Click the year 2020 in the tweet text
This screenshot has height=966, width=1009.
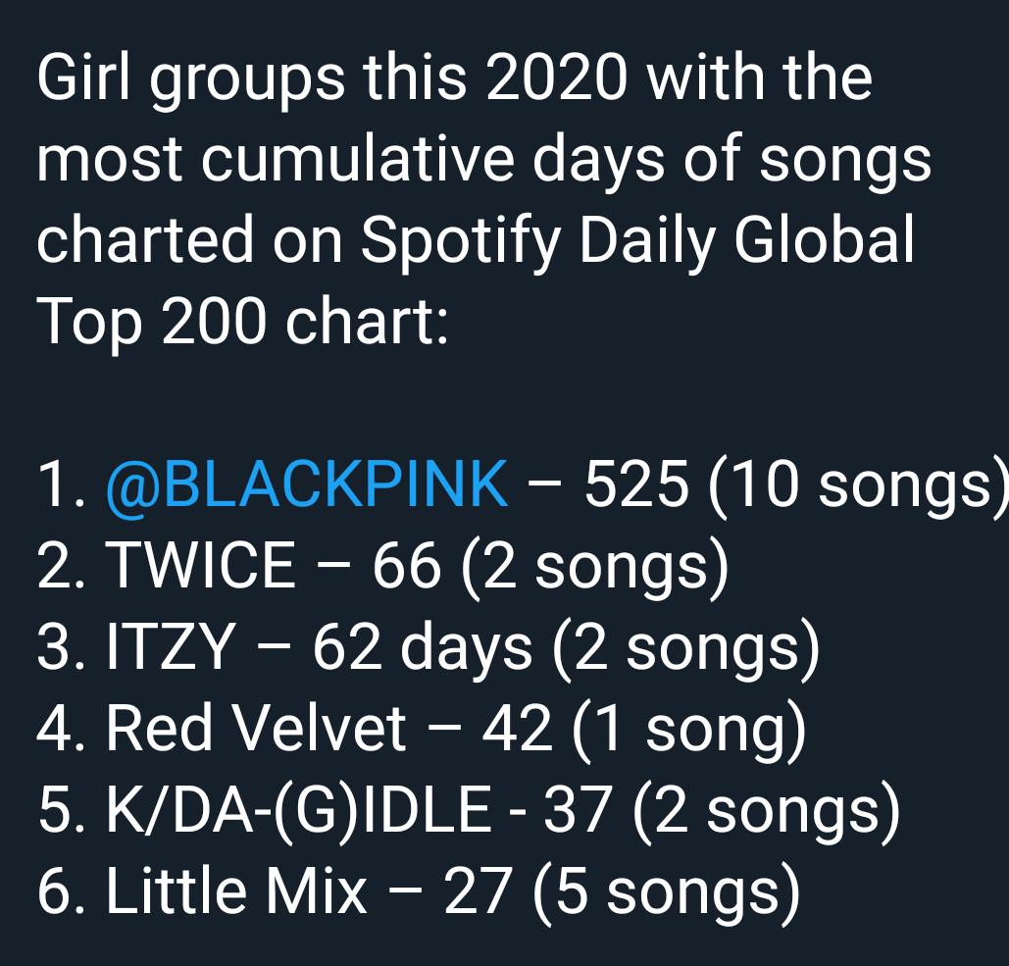pos(556,77)
